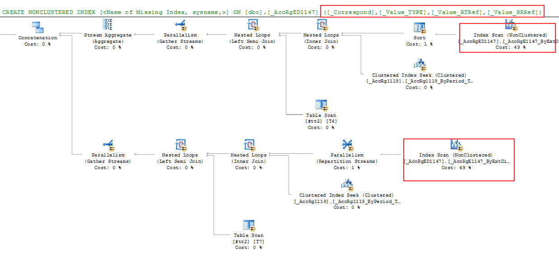The height and width of the screenshot is (267, 559).
Task: Click the Stream Aggregate operator icon
Action: [x=108, y=24]
